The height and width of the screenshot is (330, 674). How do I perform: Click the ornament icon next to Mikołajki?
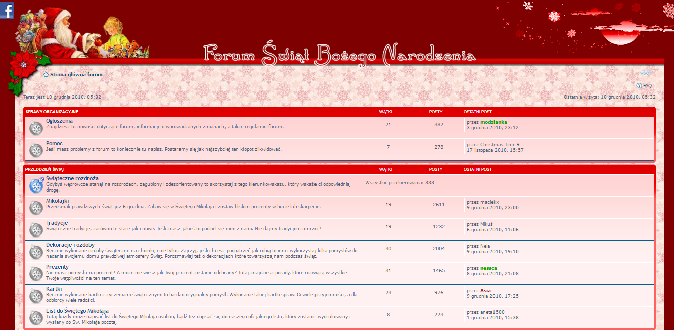[36, 208]
